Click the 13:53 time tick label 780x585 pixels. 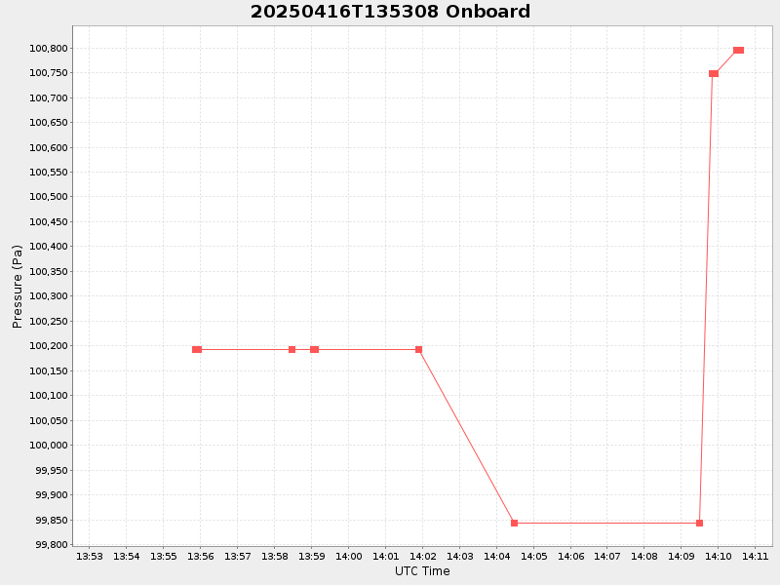(90, 556)
